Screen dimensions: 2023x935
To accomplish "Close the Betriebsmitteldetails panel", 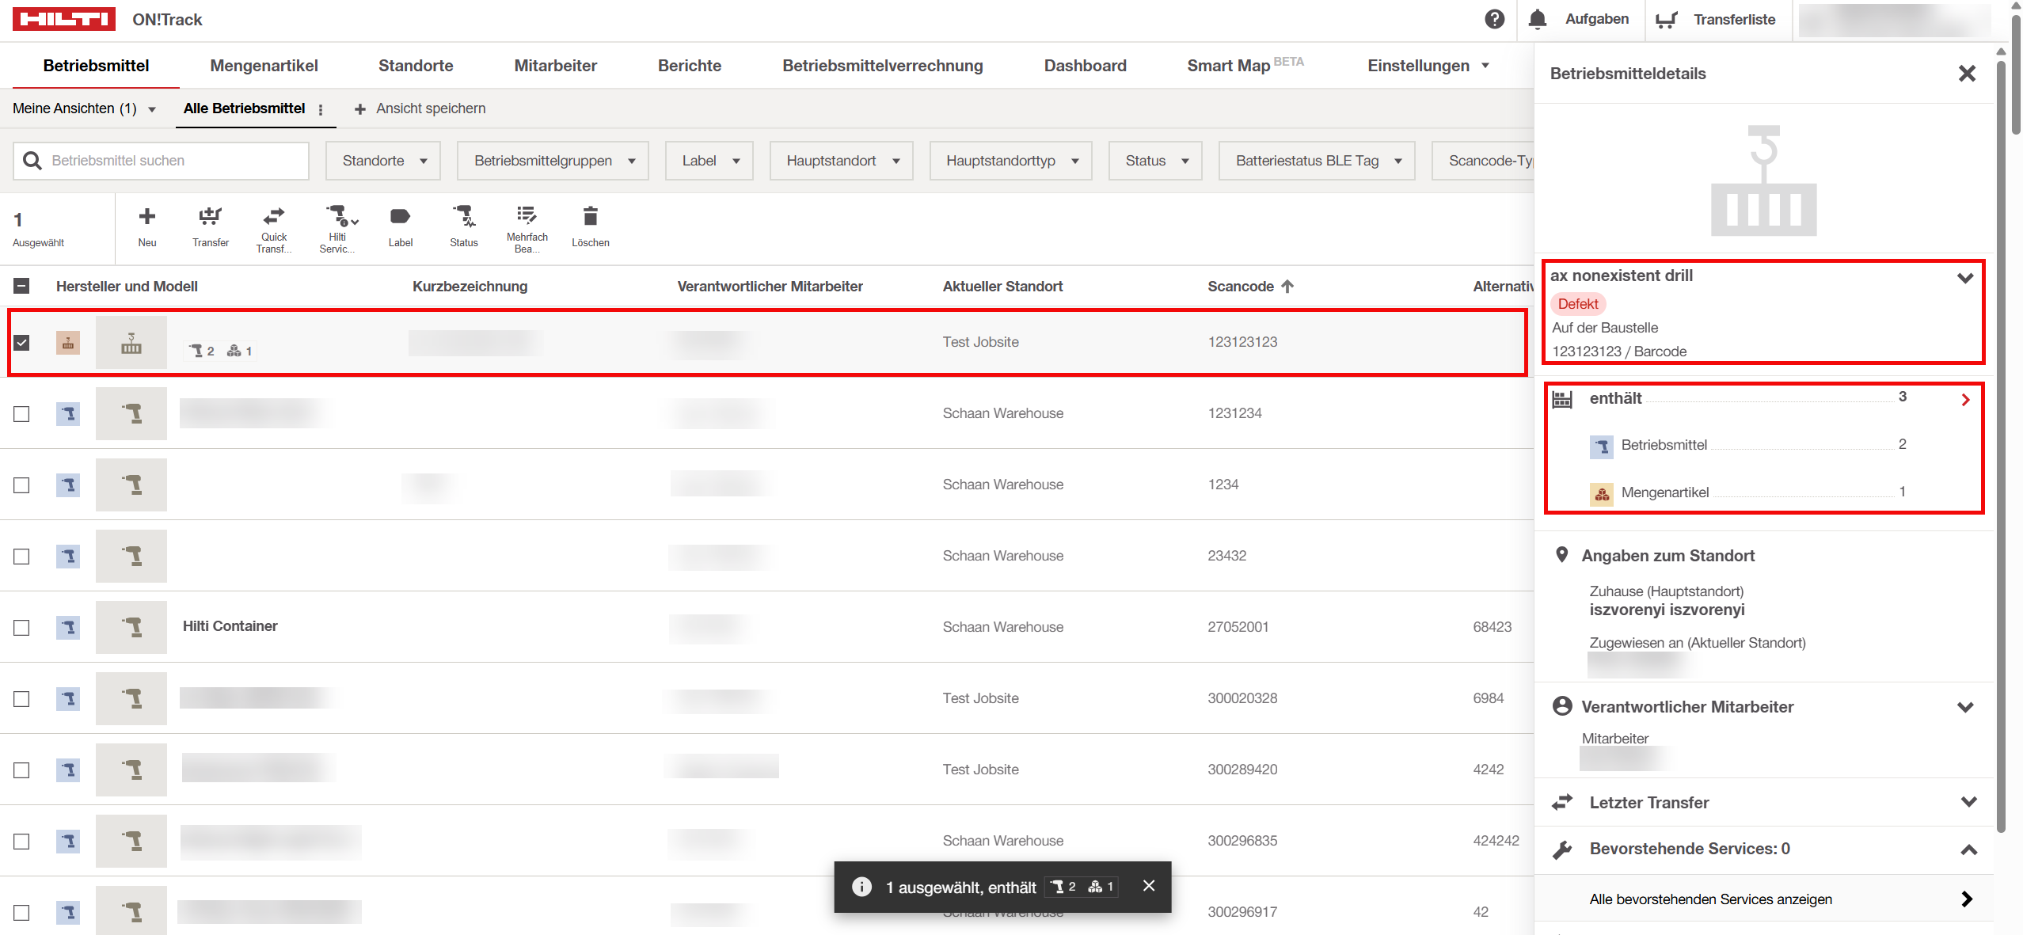I will point(1967,74).
